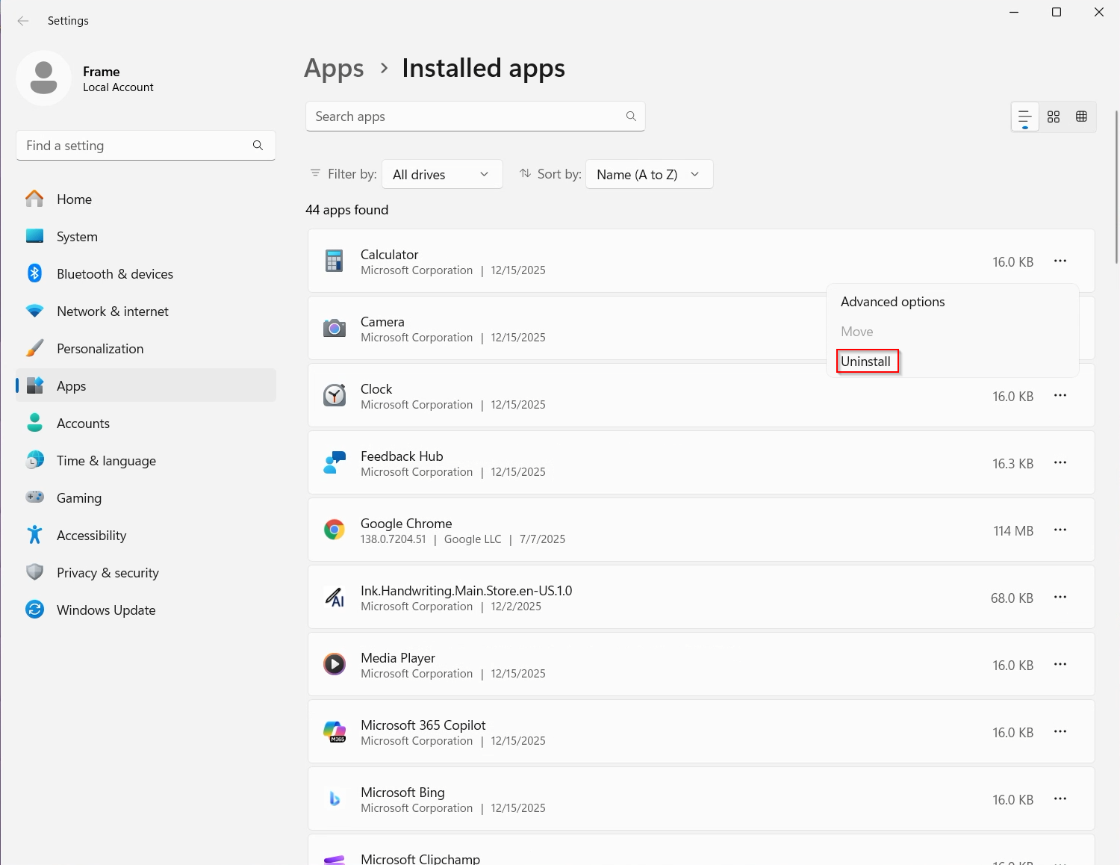Click the search magnifier in Search apps

[631, 117]
